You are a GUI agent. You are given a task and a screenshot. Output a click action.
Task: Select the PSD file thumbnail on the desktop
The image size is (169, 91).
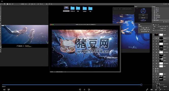coord(66,8)
